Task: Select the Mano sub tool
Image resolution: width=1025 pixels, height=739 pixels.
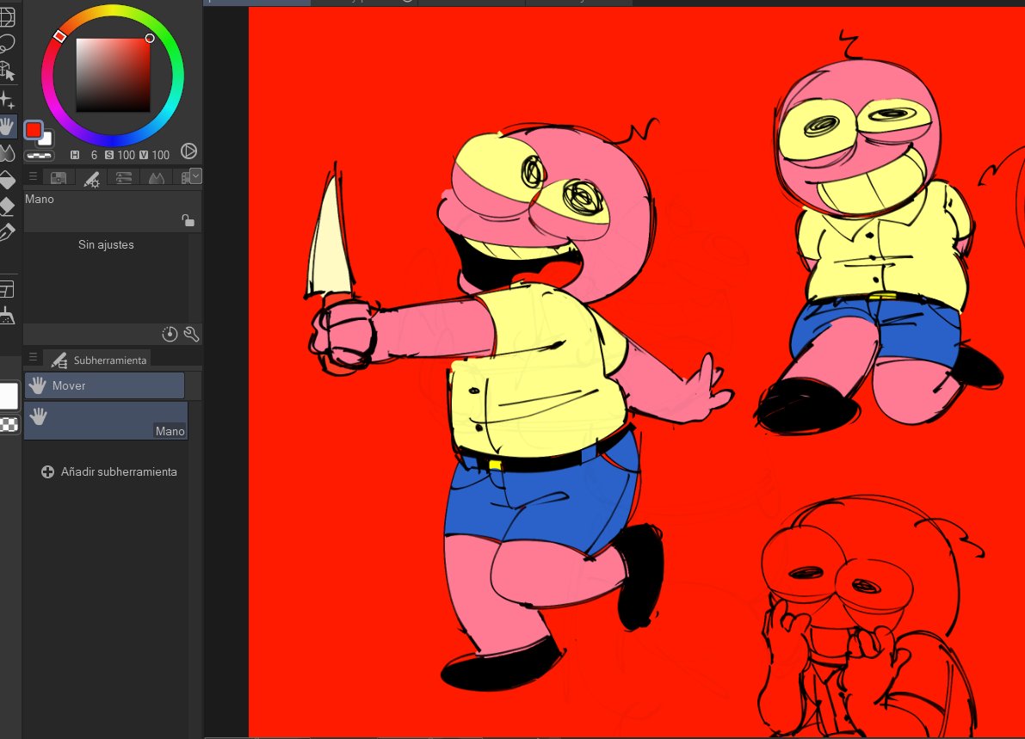Action: coord(106,420)
